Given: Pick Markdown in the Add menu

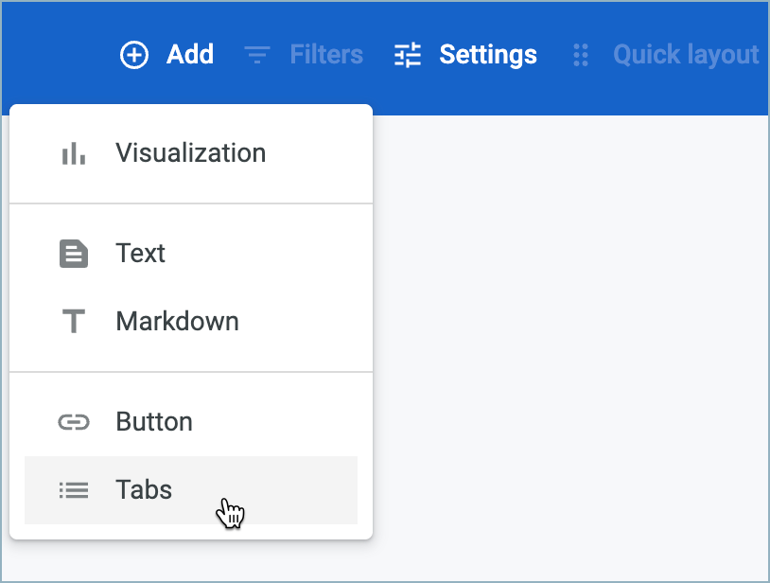Looking at the screenshot, I should tap(177, 322).
